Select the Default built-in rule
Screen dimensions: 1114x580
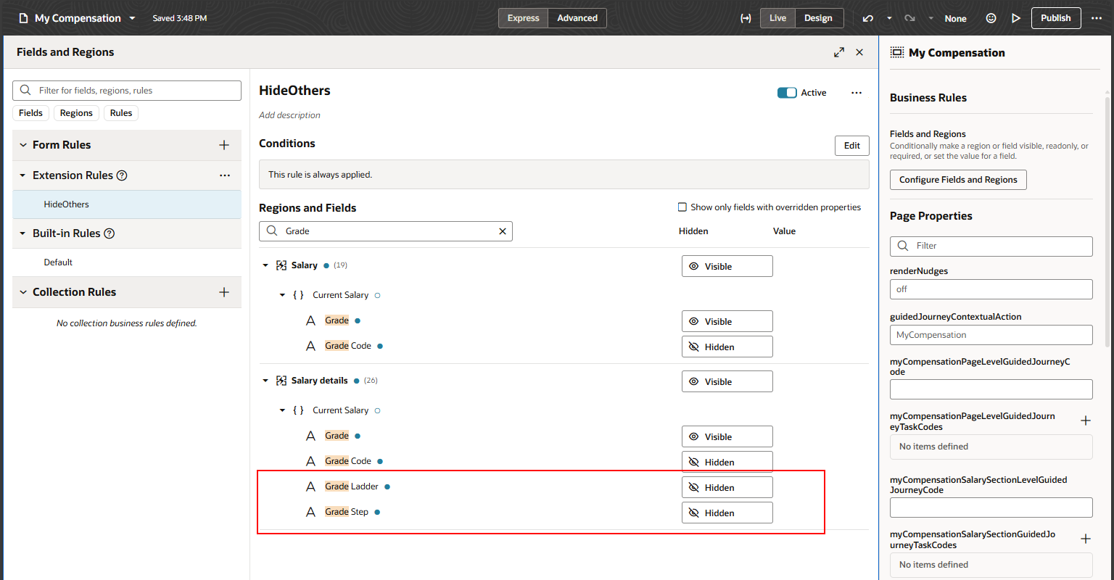click(x=127, y=262)
